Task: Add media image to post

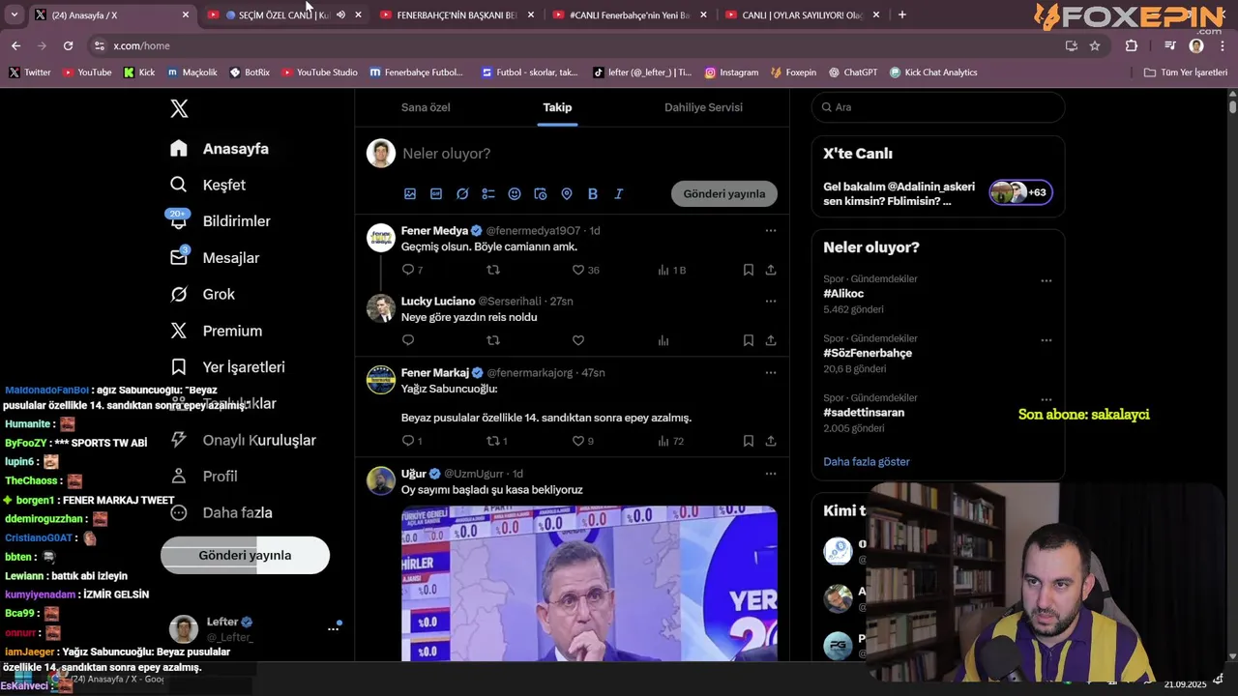Action: pos(410,194)
